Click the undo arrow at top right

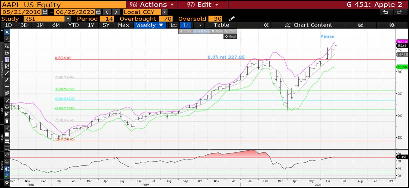coord(385,12)
